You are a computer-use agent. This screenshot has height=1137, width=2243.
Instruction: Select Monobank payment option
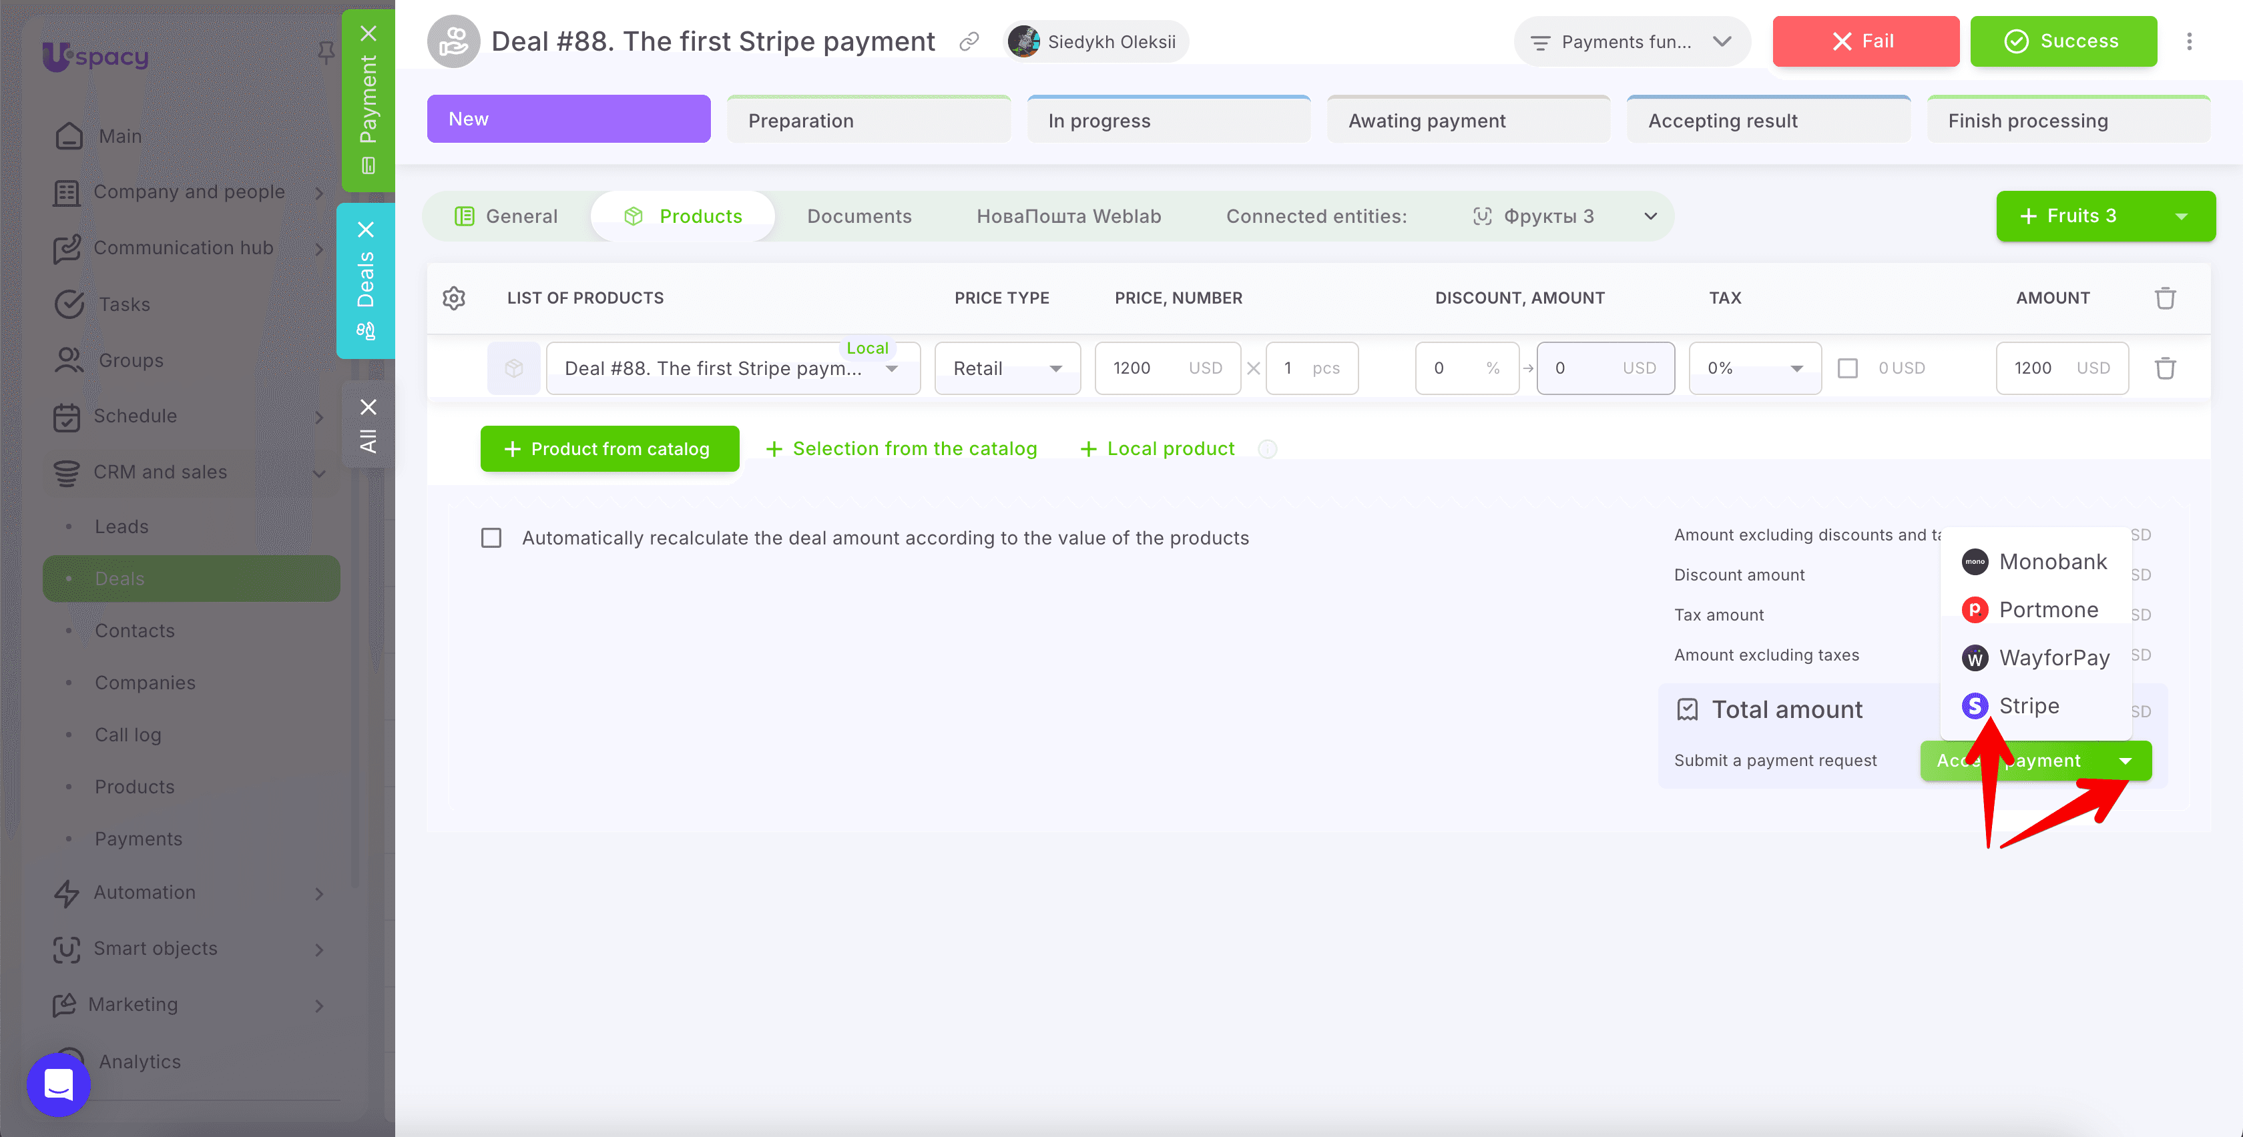(2035, 562)
